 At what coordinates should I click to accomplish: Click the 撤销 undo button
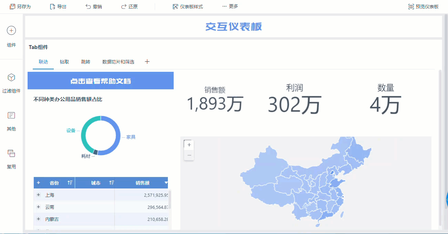pos(94,7)
